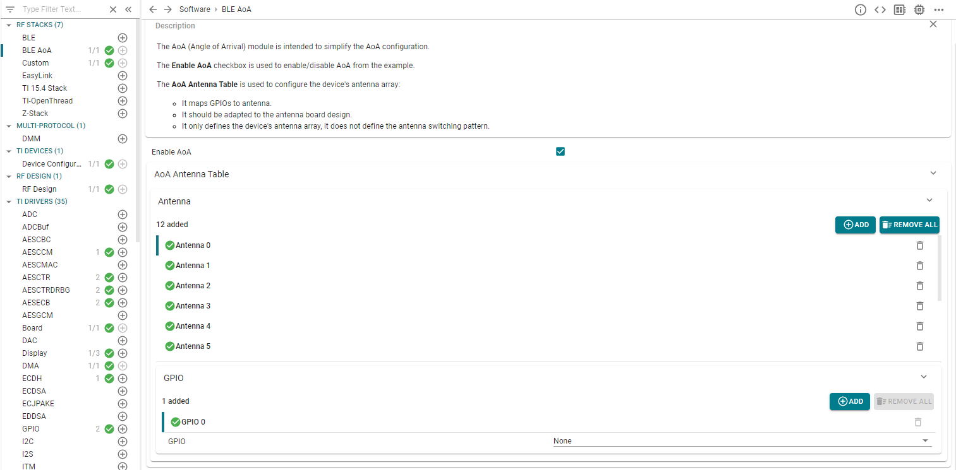Uncheck the Enable AoA checkbox

(560, 151)
